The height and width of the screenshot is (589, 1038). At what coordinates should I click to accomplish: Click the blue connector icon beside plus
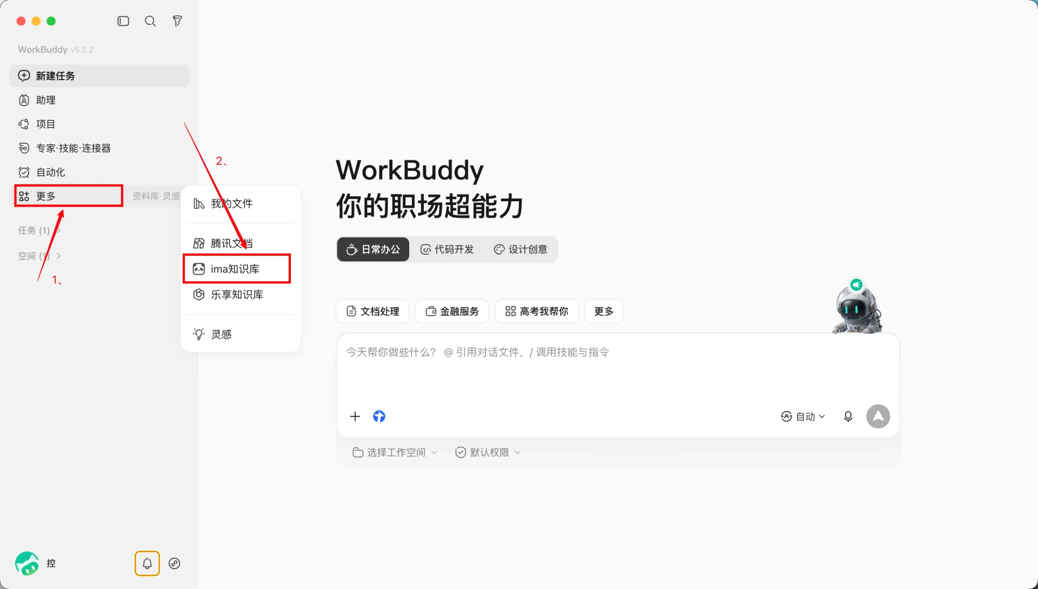(x=379, y=416)
